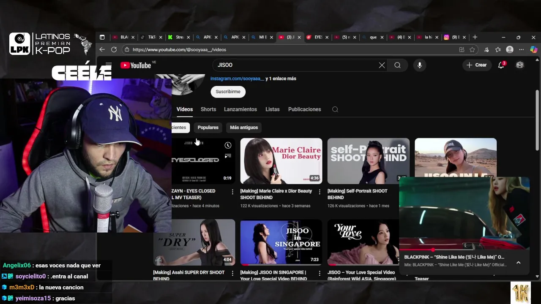
Task: Switch to the Videos channel tab
Action: point(185,109)
